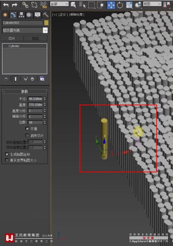The height and width of the screenshot is (246, 173).
Task: Activate the Select Object cube-cursor tool
Action: [x=73, y=5]
